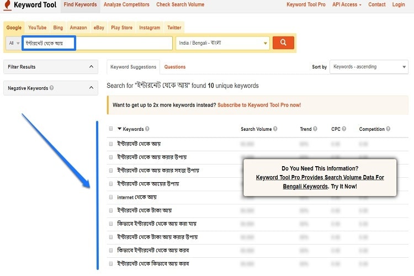414x276 pixels.
Task: Open the Questions tab
Action: point(175,67)
